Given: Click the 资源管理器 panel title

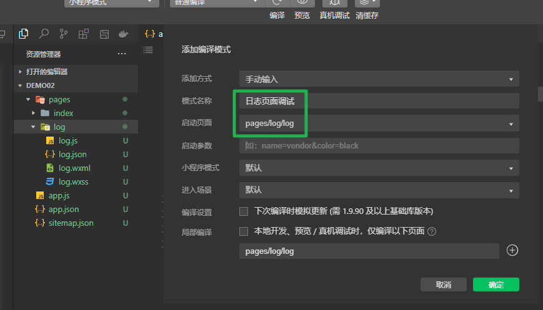Looking at the screenshot, I should pyautogui.click(x=43, y=54).
